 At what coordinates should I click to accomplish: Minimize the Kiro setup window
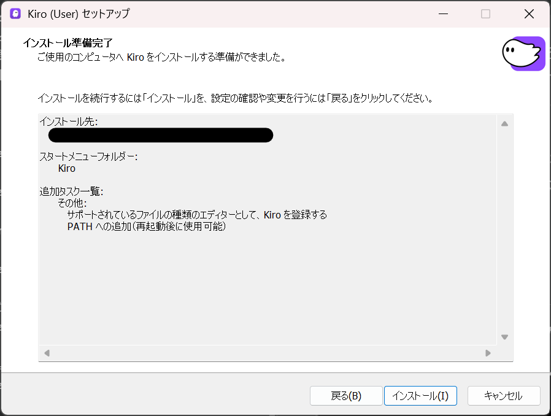[443, 13]
